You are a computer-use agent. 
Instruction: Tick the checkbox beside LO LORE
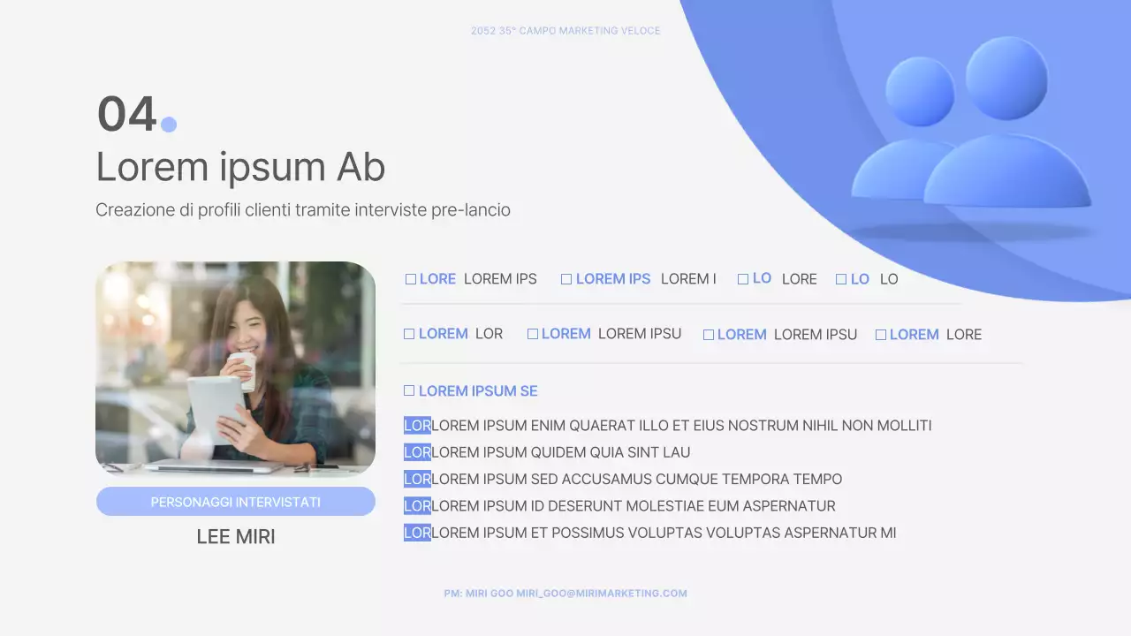(x=743, y=279)
